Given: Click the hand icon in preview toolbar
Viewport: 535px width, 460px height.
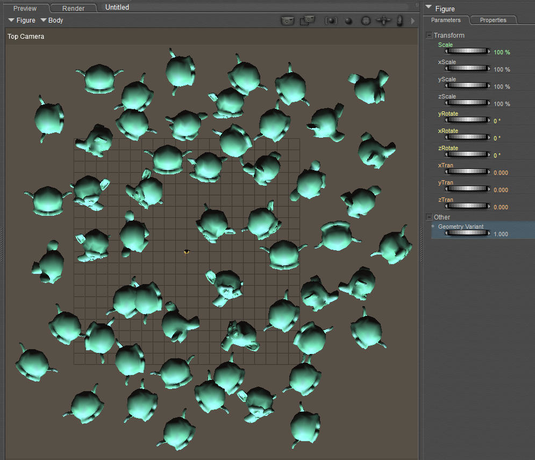Looking at the screenshot, I should (x=400, y=20).
